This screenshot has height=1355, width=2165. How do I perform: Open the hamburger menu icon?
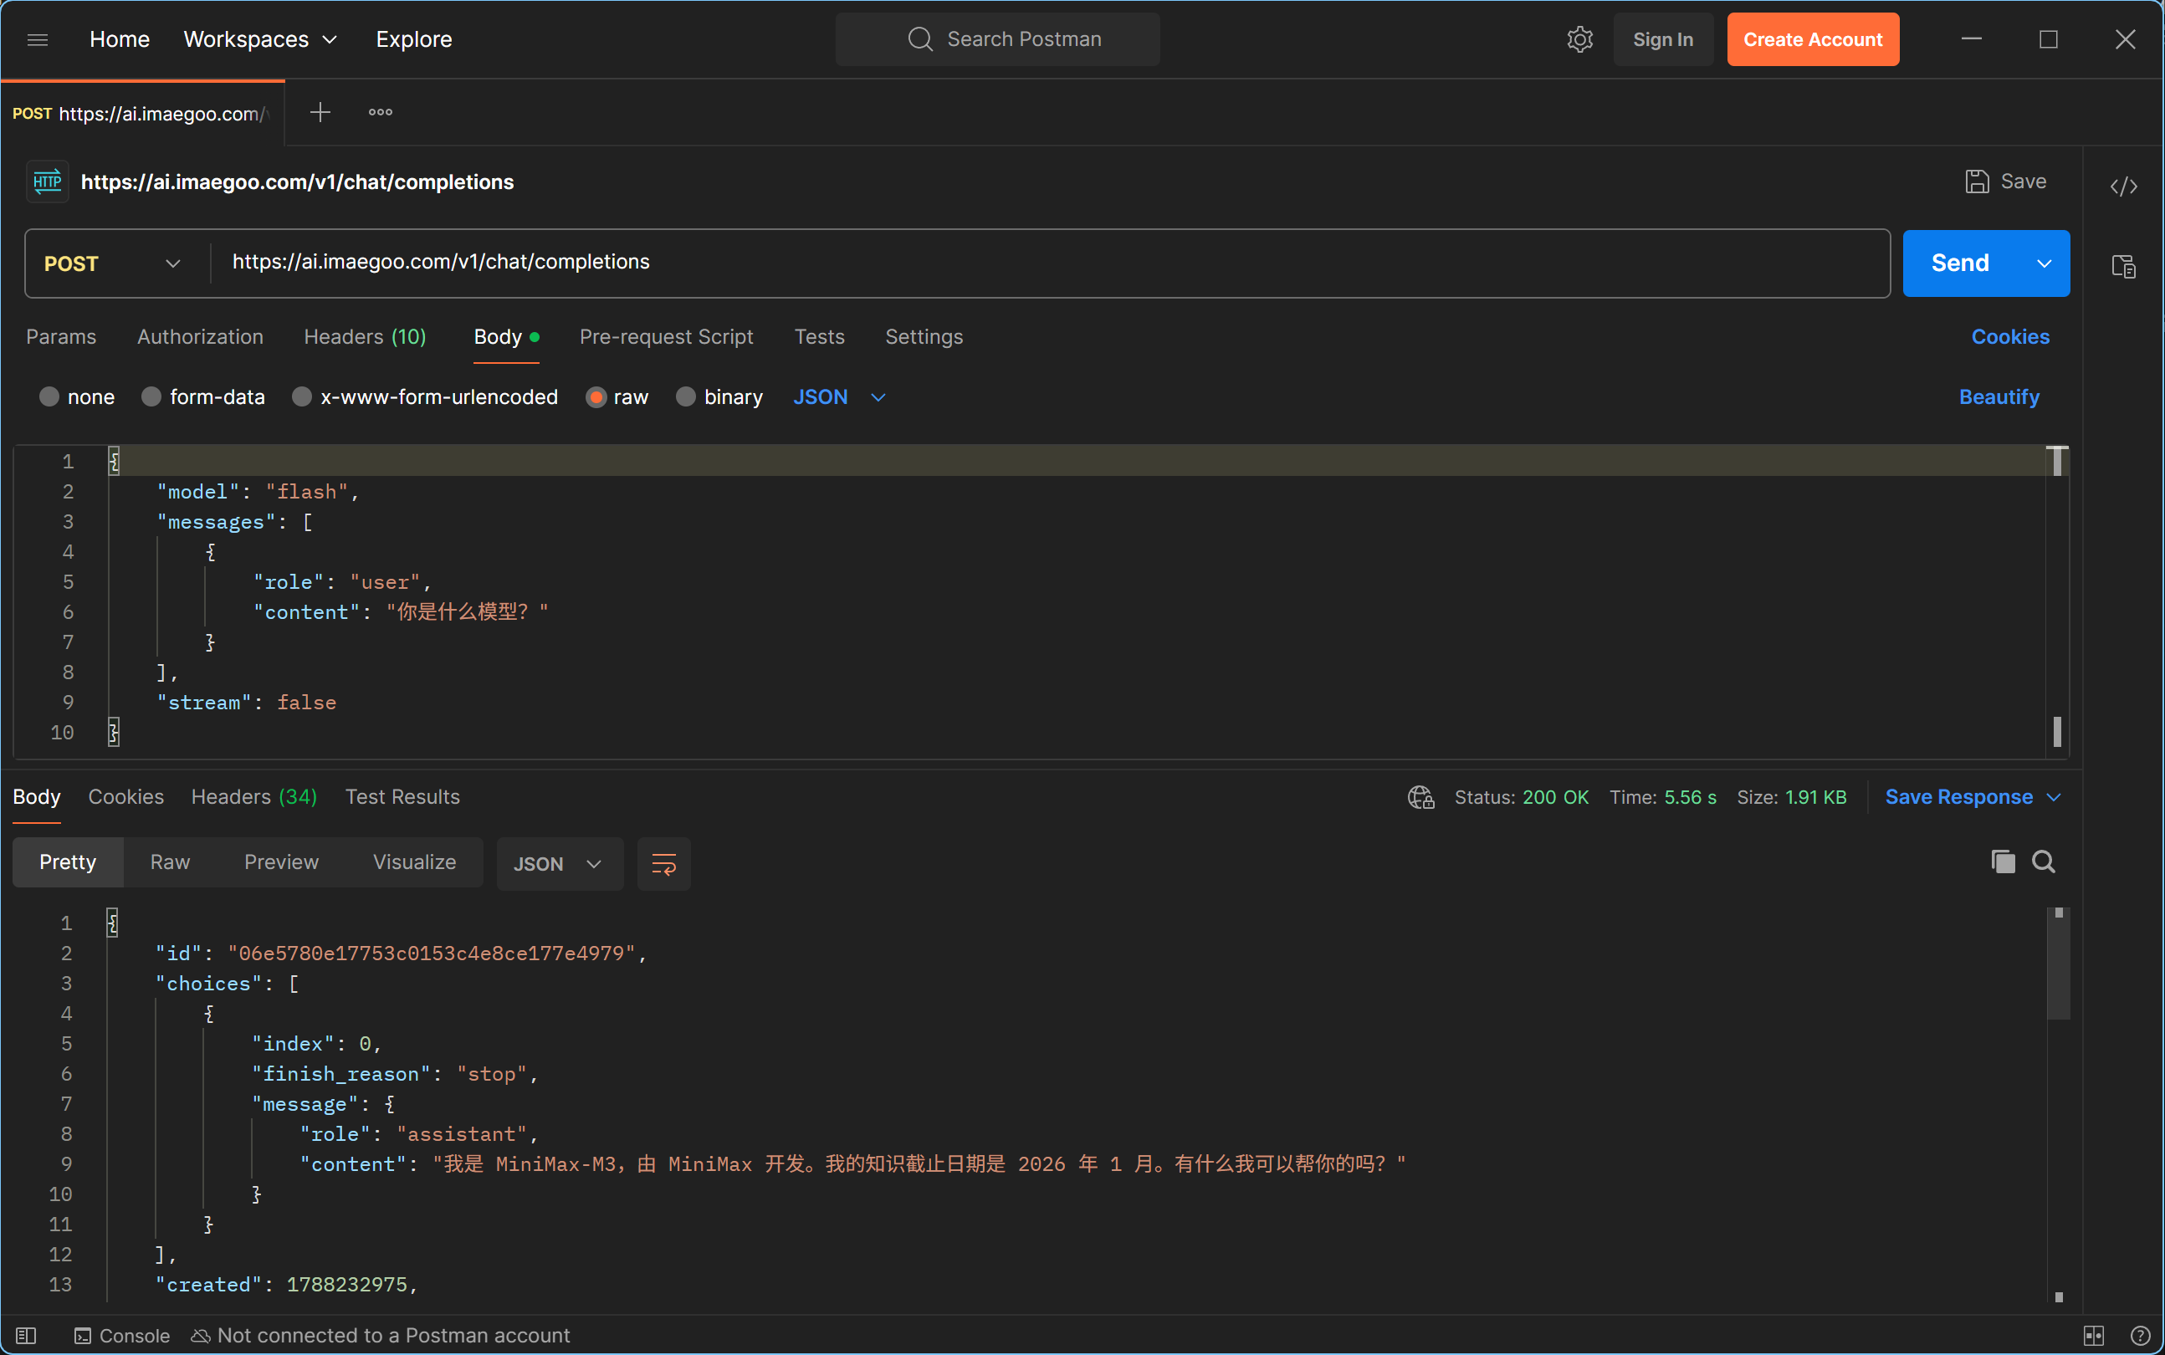[38, 39]
